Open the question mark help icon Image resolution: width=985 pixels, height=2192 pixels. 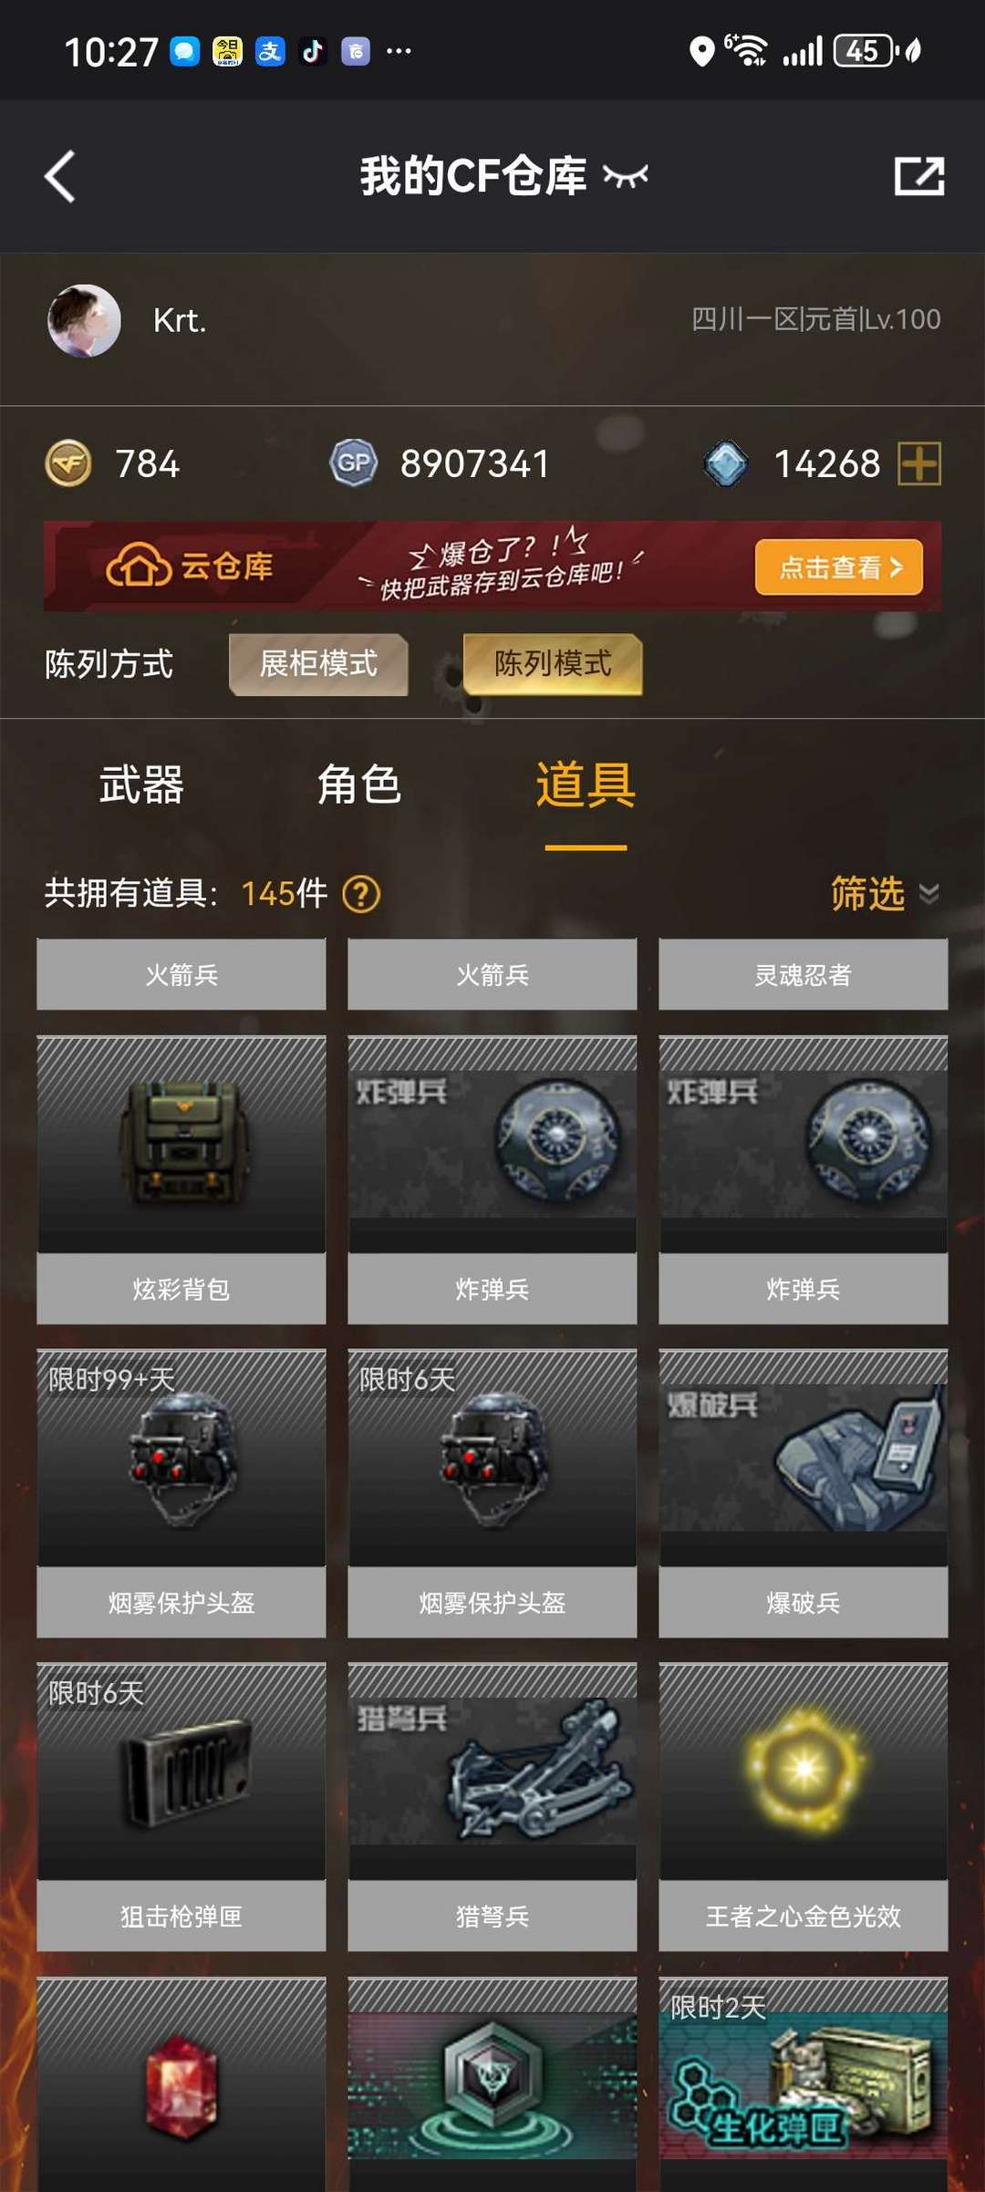click(x=361, y=894)
